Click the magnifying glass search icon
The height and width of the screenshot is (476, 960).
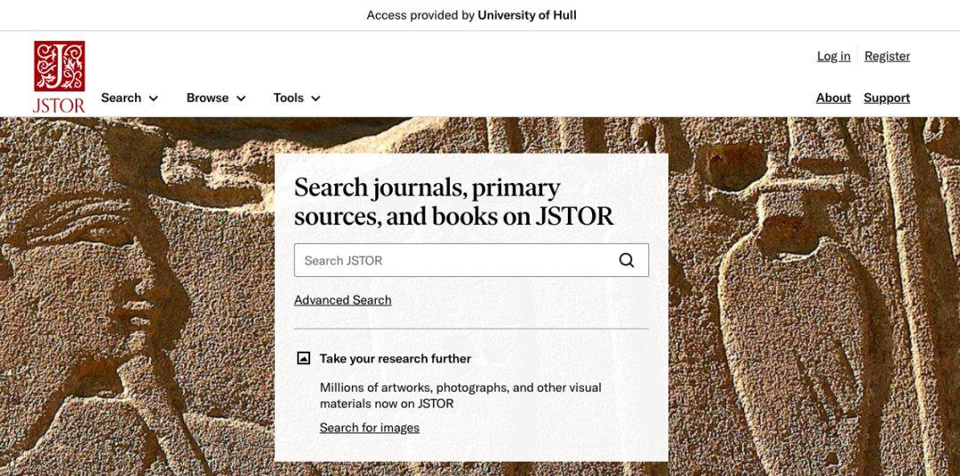click(627, 260)
